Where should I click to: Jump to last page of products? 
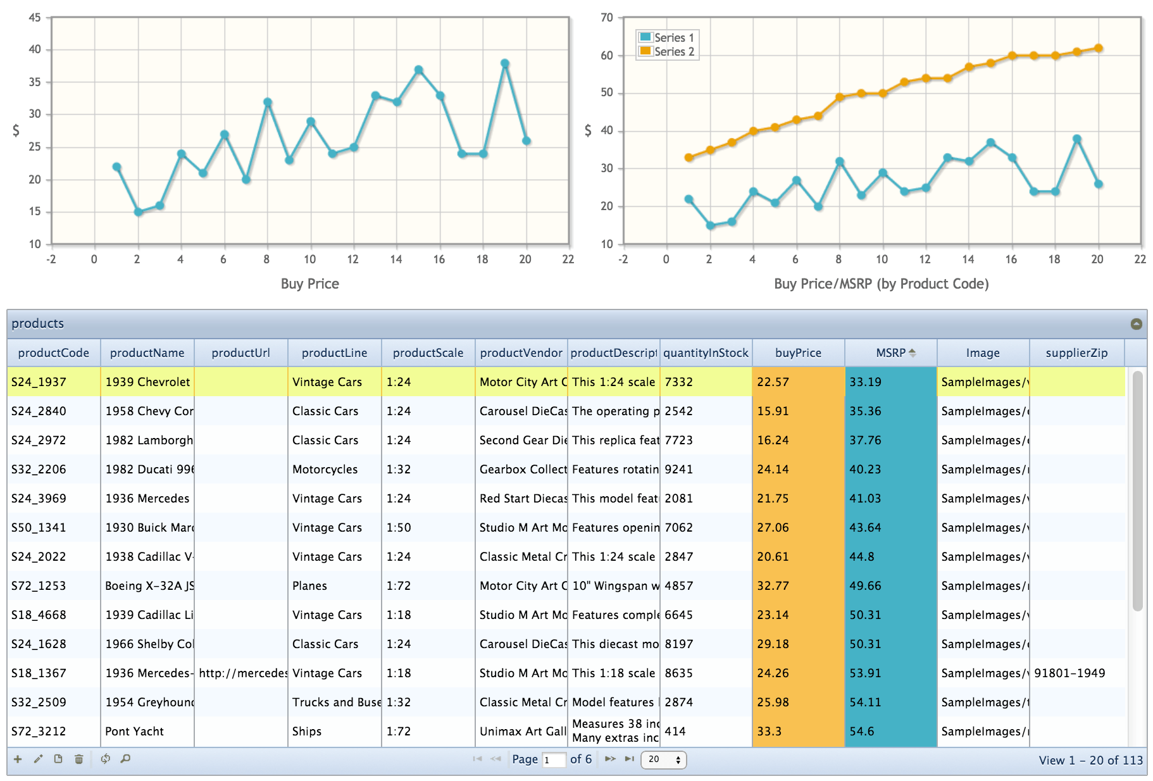pyautogui.click(x=629, y=759)
